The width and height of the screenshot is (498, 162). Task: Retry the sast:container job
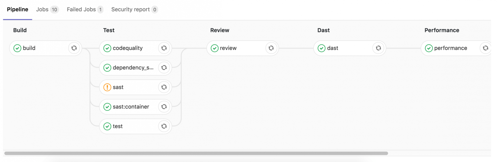click(164, 107)
